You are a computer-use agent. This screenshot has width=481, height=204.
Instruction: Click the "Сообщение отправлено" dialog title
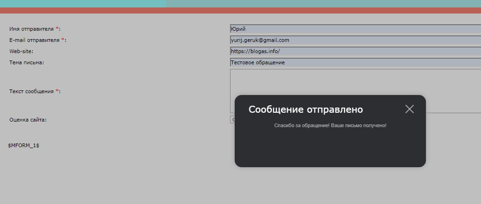click(306, 109)
